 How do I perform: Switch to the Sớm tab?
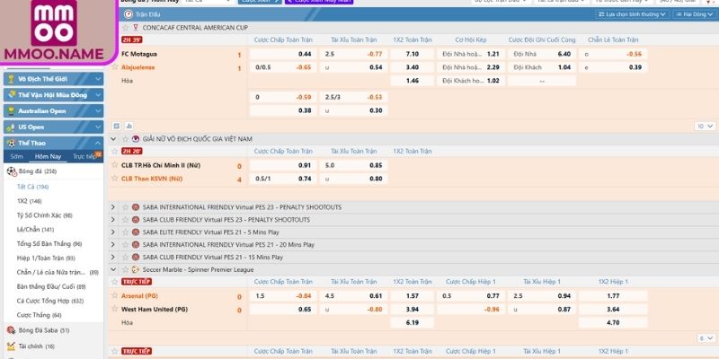click(17, 156)
